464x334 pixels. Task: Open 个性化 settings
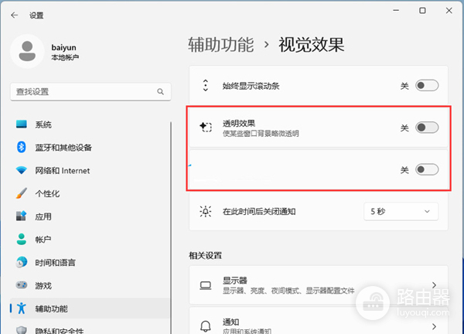pos(90,193)
